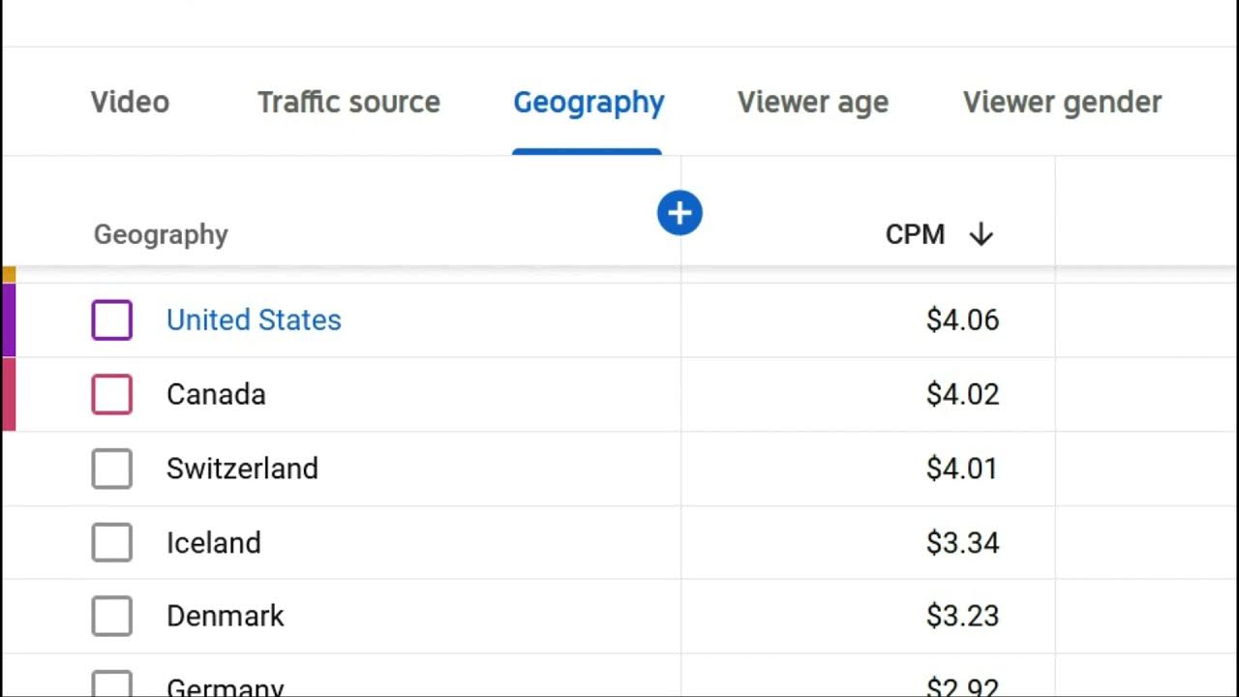The height and width of the screenshot is (697, 1239).
Task: Check the Canada checkbox
Action: (112, 395)
